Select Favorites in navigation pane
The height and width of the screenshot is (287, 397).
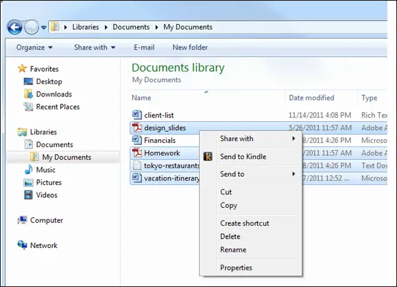click(44, 69)
